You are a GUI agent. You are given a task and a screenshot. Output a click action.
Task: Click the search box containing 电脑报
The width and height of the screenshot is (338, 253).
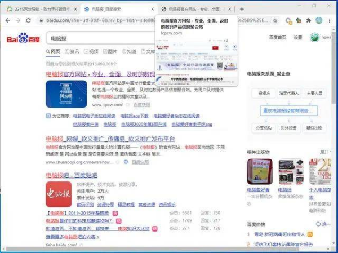(101, 38)
